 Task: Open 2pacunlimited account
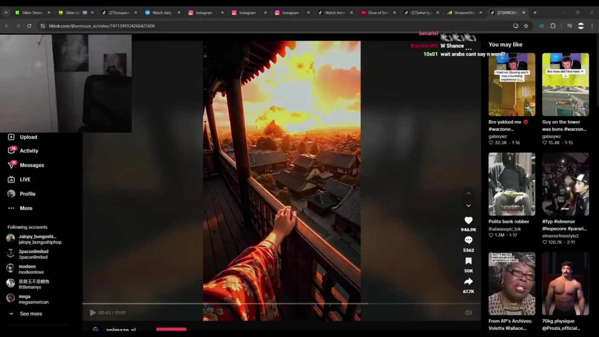pyautogui.click(x=28, y=254)
